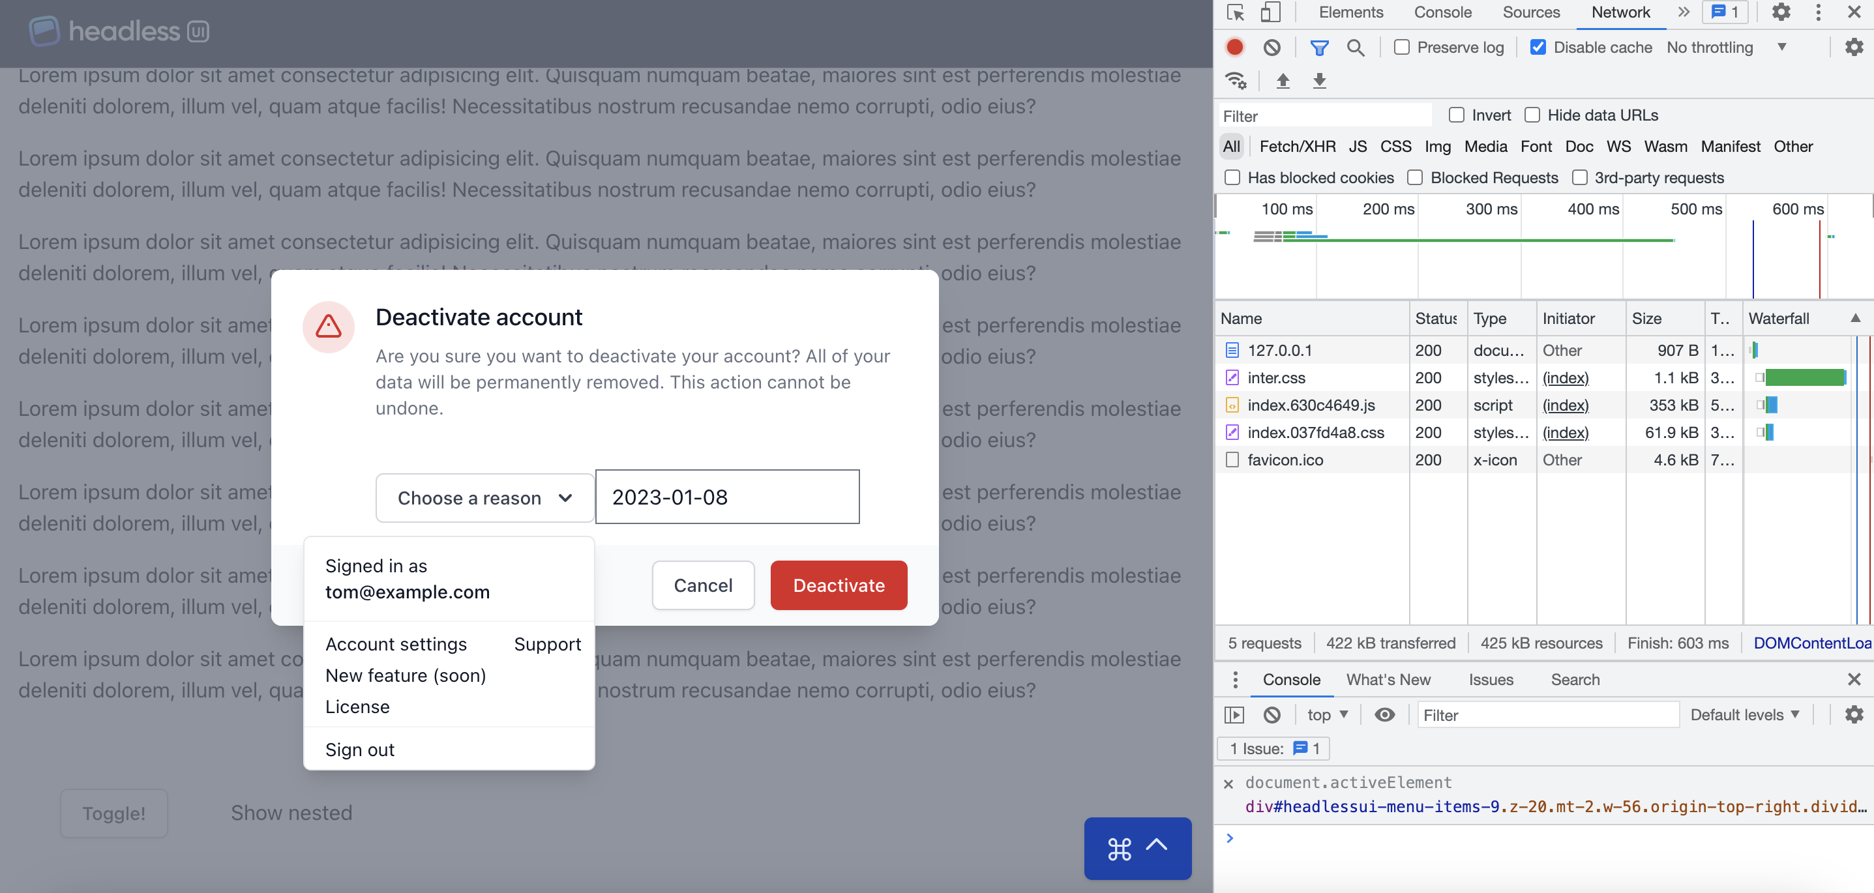Uncheck the Disable cache checkbox

pos(1538,48)
